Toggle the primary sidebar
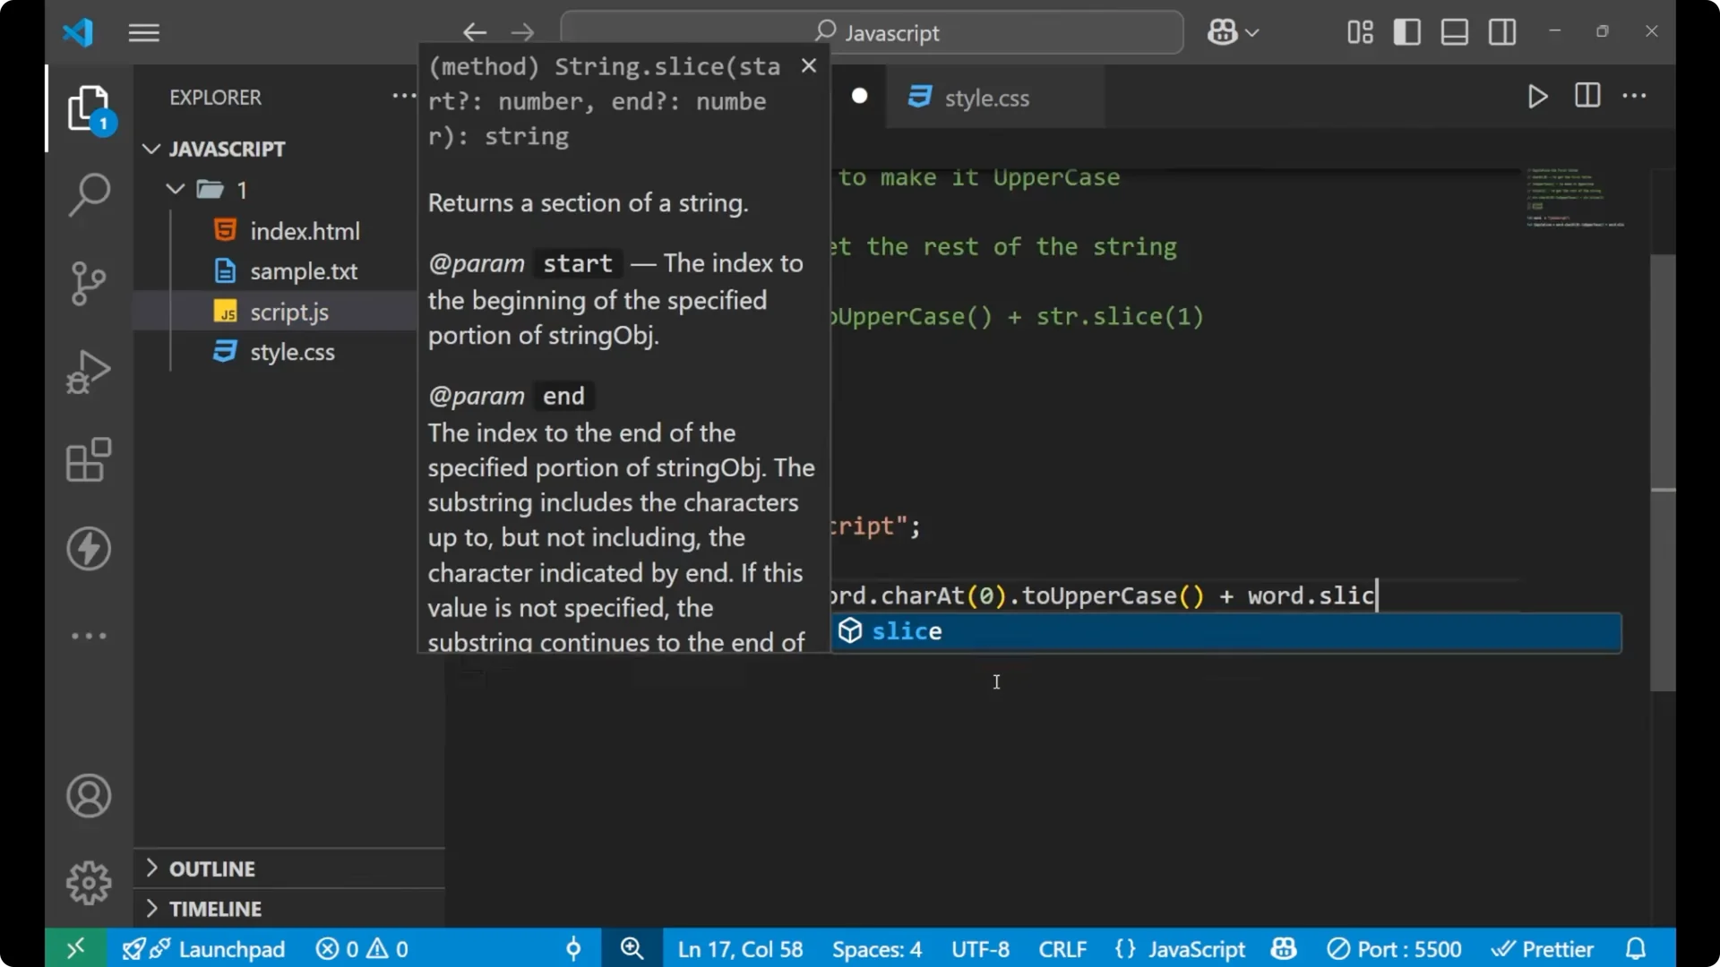Image resolution: width=1720 pixels, height=967 pixels. click(x=1406, y=31)
